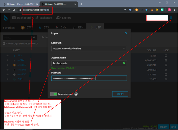Select the BTS market tab
The height and width of the screenshot is (130, 178).
tap(44, 27)
